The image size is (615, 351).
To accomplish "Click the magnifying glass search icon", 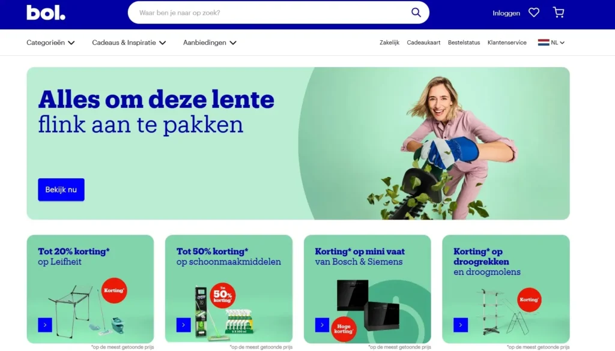I will tap(416, 13).
